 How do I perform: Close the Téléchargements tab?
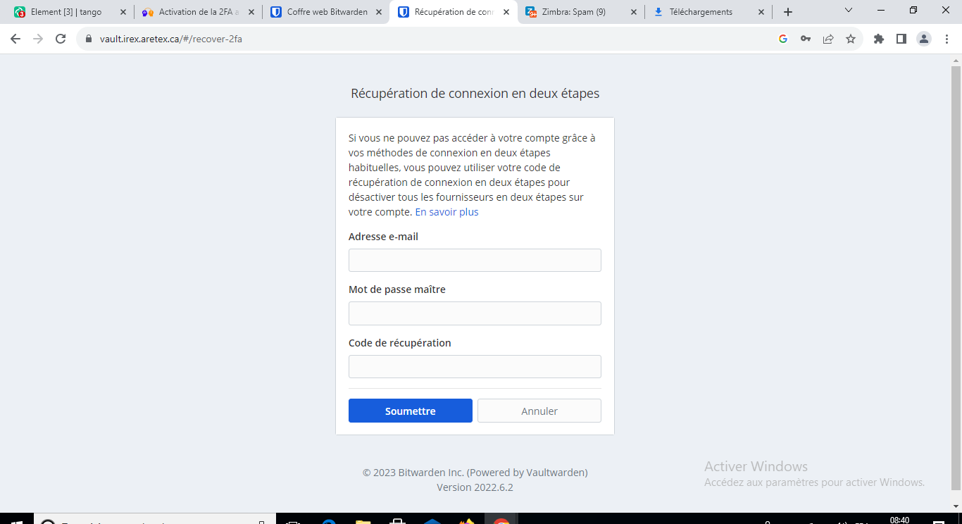coord(761,12)
